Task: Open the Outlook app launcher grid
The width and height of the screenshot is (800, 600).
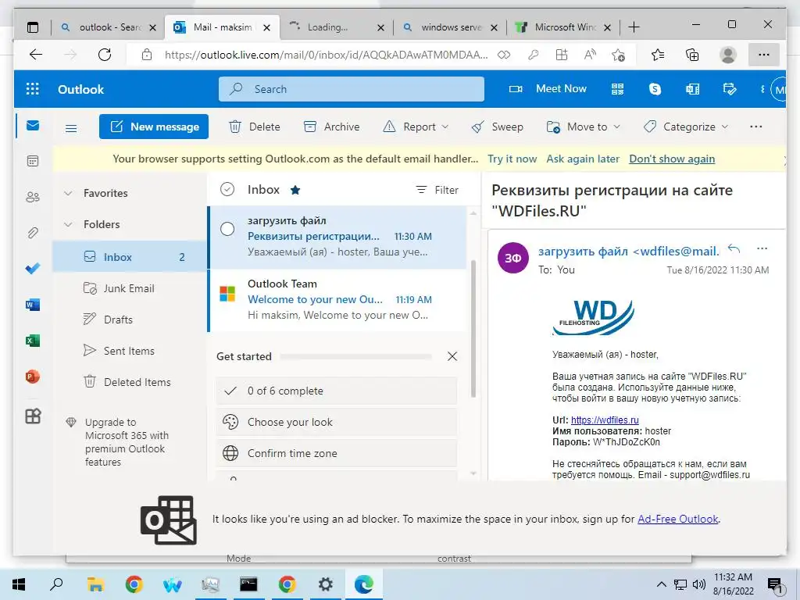Action: pyautogui.click(x=33, y=89)
